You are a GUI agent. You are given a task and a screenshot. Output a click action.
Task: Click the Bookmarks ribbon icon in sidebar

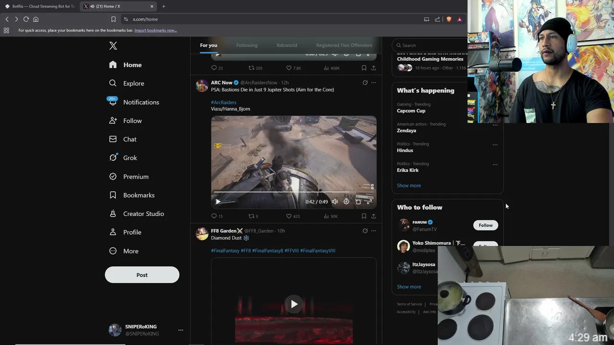(113, 195)
